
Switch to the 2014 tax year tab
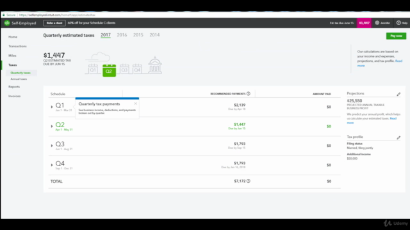(x=154, y=35)
